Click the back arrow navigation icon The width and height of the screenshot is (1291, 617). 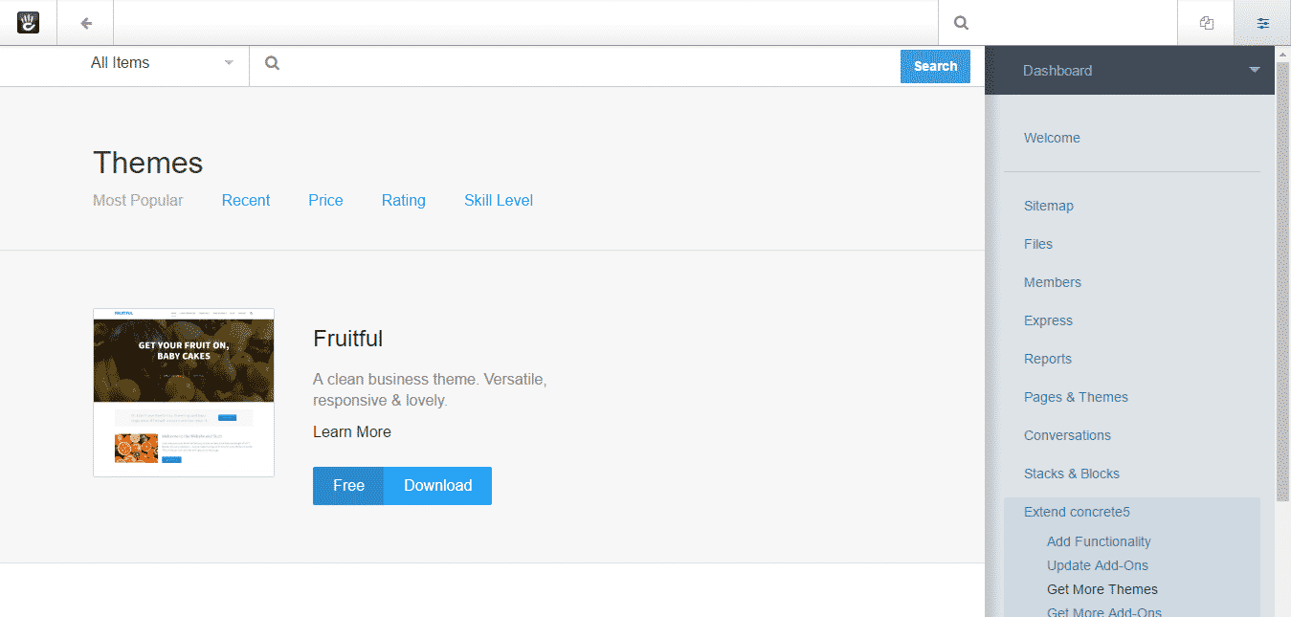[x=84, y=22]
